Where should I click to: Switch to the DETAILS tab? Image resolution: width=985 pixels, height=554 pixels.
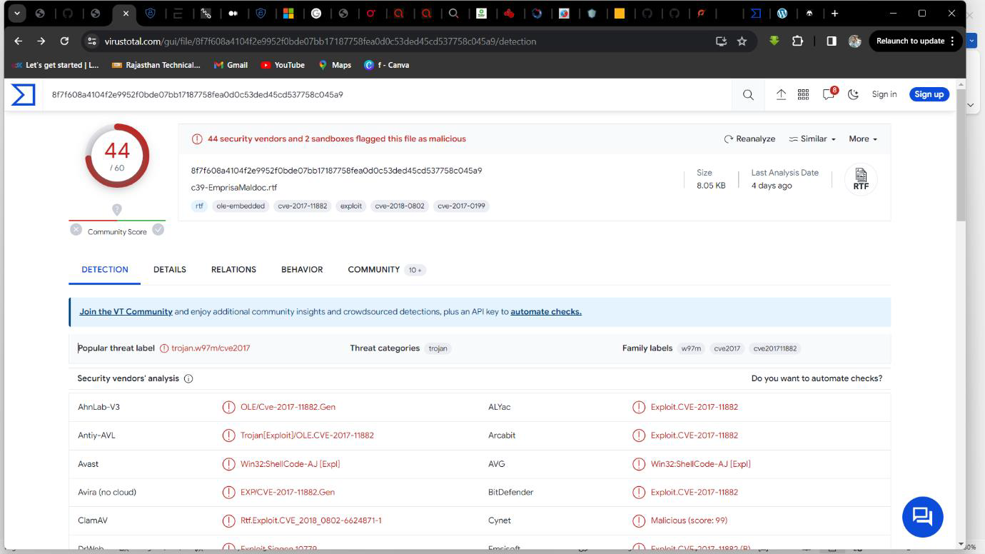click(x=169, y=270)
